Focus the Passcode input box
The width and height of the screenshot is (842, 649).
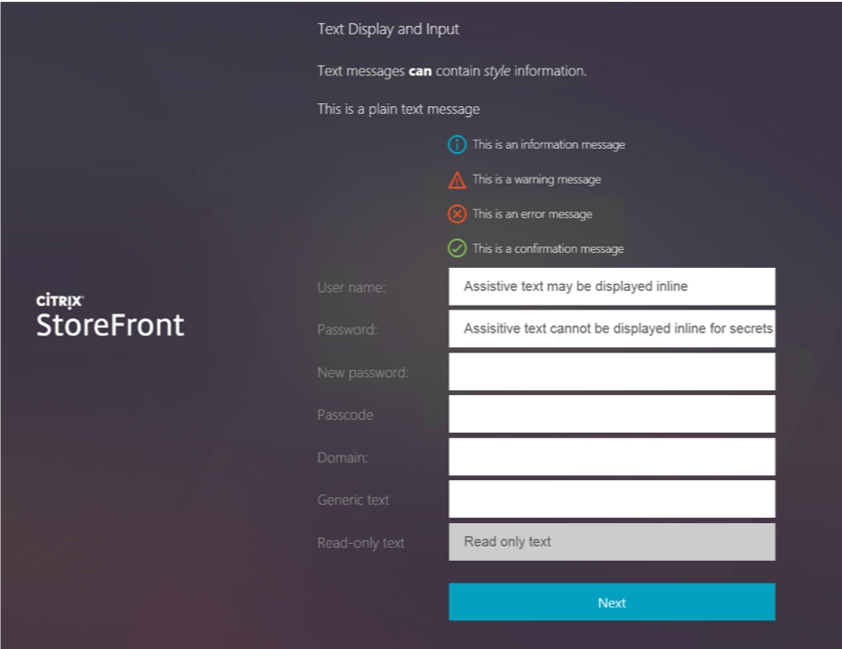[611, 414]
